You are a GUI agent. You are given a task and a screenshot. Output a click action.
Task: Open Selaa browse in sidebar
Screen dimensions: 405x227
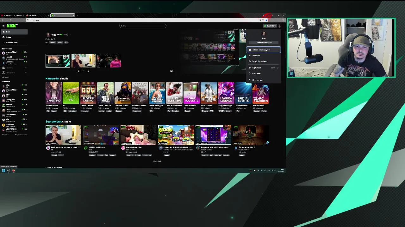[x=14, y=37]
